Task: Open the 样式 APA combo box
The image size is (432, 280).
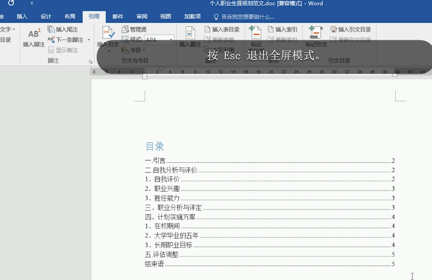Action: pos(160,40)
